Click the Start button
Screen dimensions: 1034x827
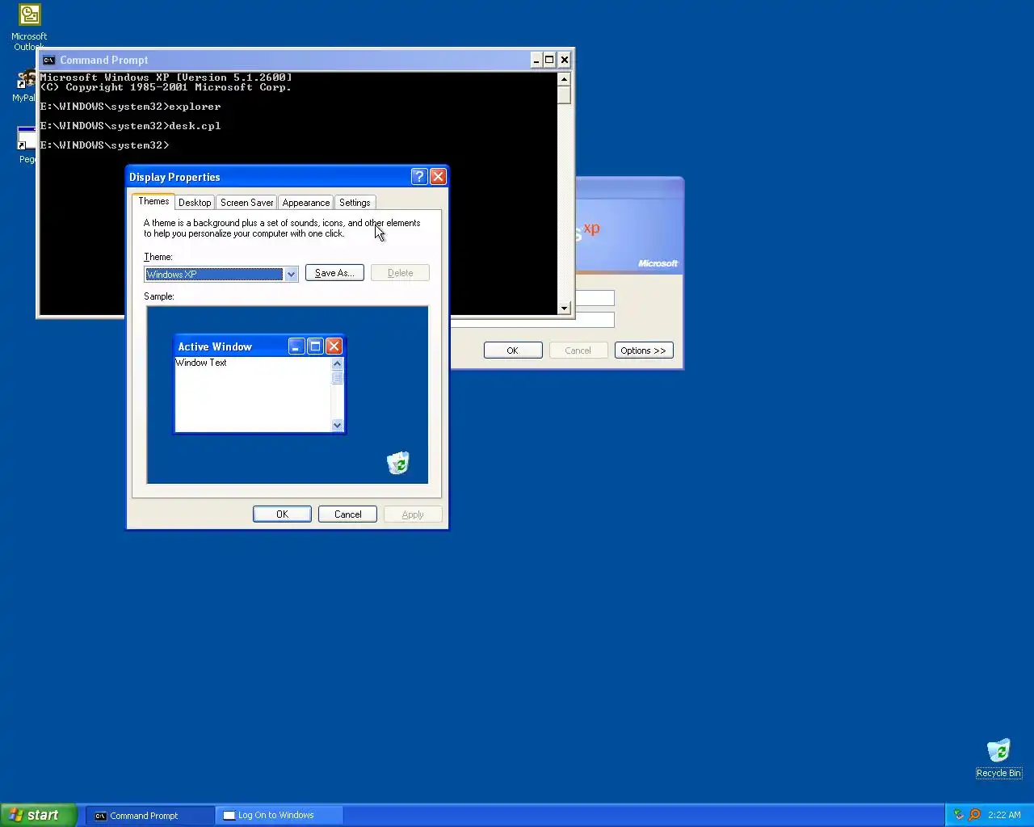(x=38, y=815)
